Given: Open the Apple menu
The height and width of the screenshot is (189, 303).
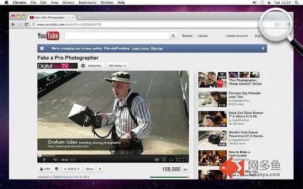Looking at the screenshot, I should 6,2.
